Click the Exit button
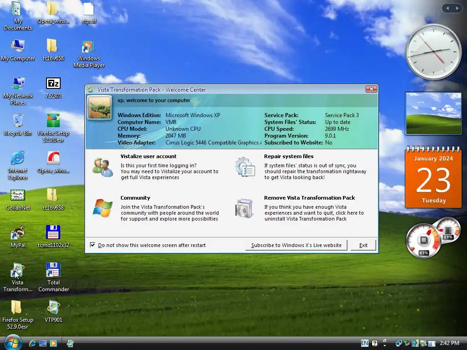Image resolution: width=467 pixels, height=350 pixels. [x=363, y=245]
